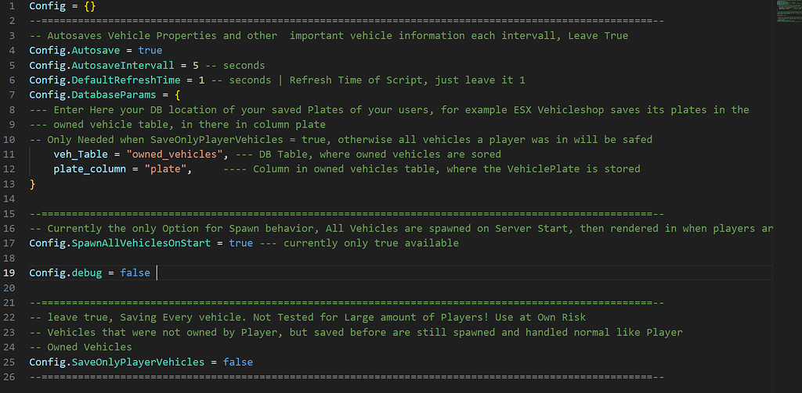Click the 'false' value of Config.debug

click(x=135, y=273)
